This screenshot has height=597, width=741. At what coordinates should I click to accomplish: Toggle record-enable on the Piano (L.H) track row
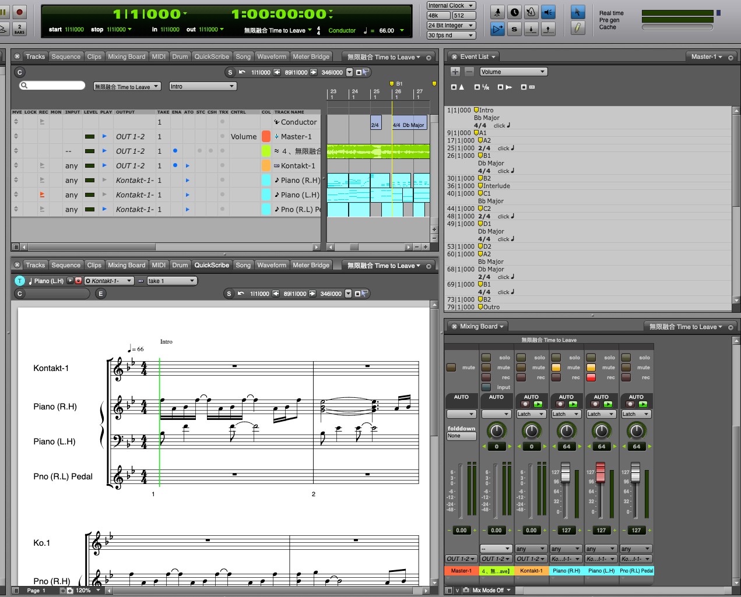tap(42, 195)
